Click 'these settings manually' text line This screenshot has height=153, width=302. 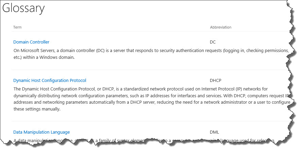[x=37, y=109]
